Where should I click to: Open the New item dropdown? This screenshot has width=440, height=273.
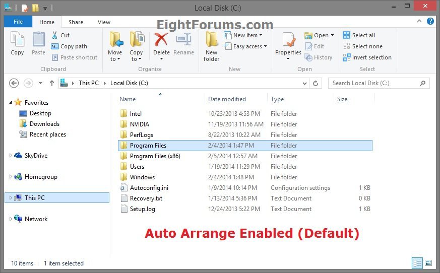click(x=243, y=35)
